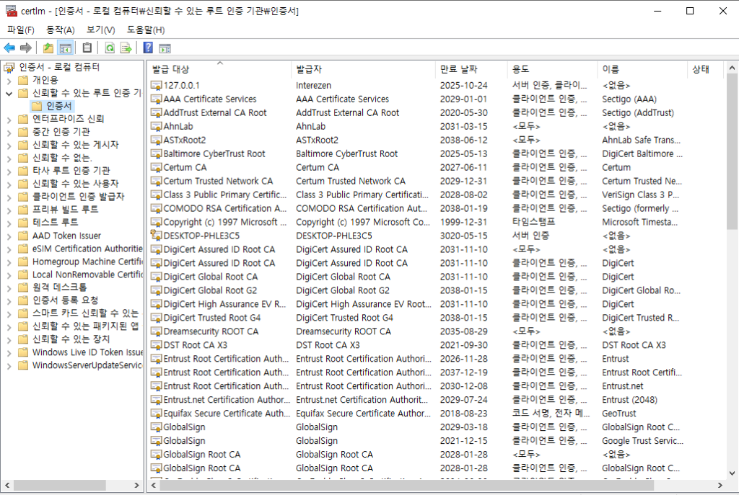Image resolution: width=739 pixels, height=495 pixels.
Task: Click the Forward arrow toolbar icon
Action: coord(27,48)
